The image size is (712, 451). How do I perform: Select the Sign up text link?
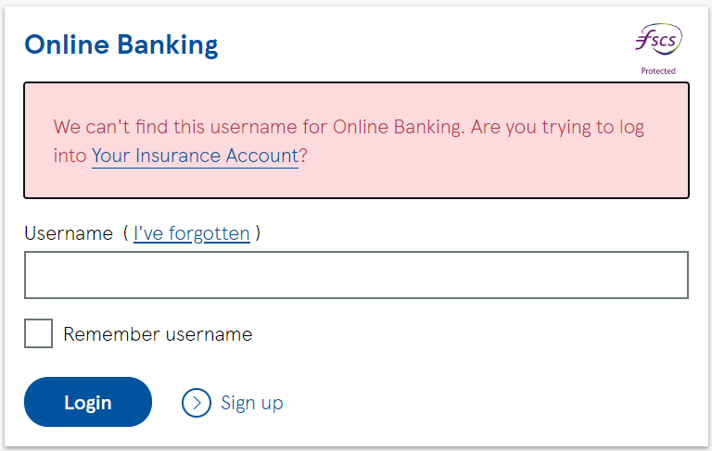pos(252,403)
